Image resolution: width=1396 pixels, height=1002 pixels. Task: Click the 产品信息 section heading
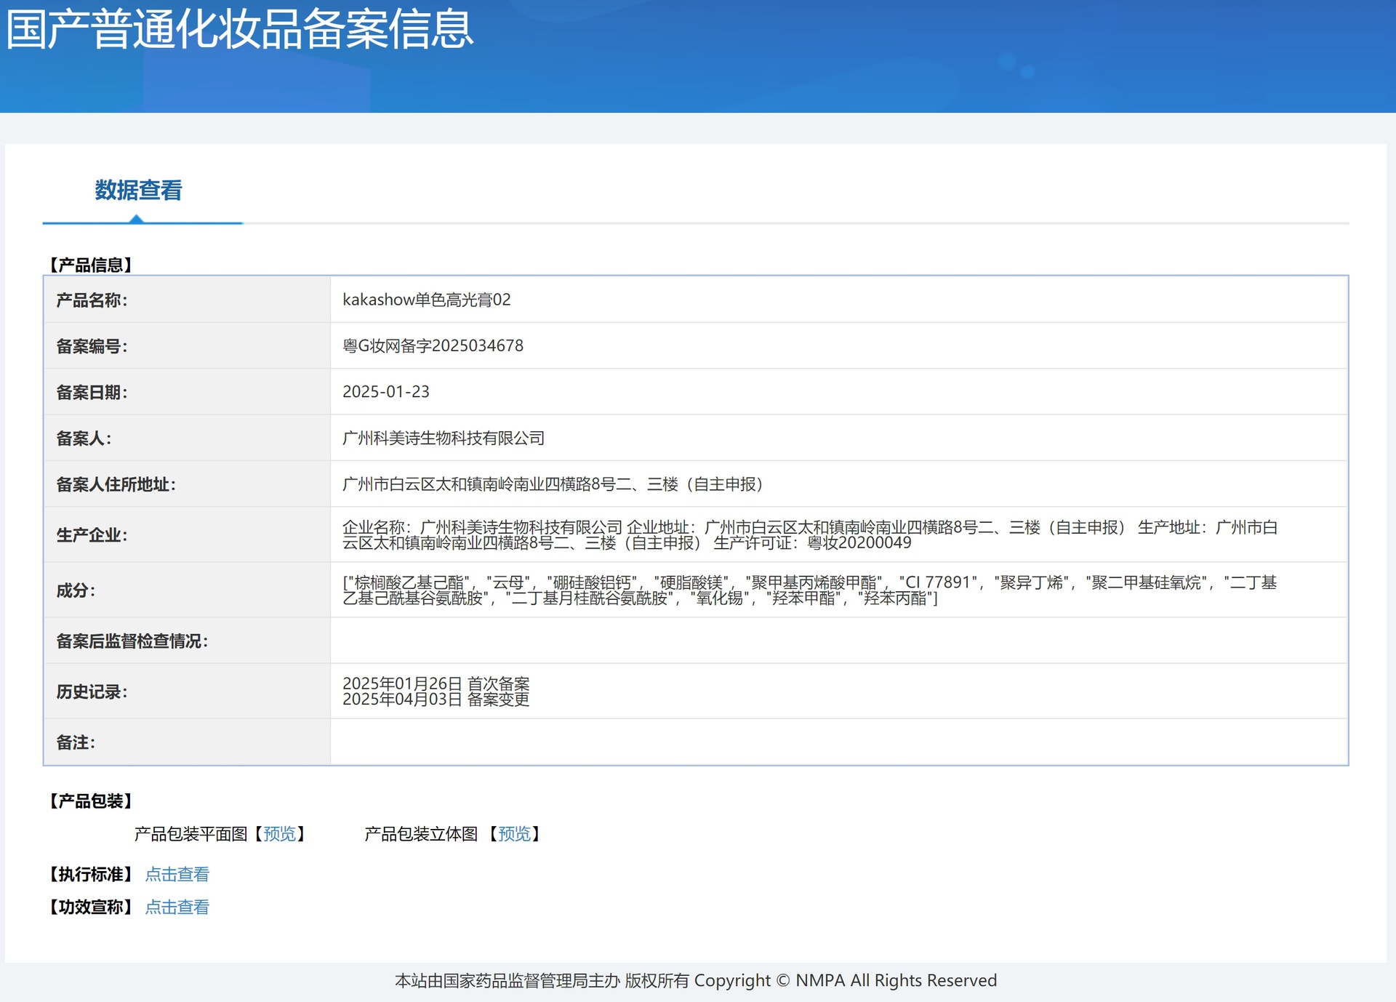coord(91,265)
